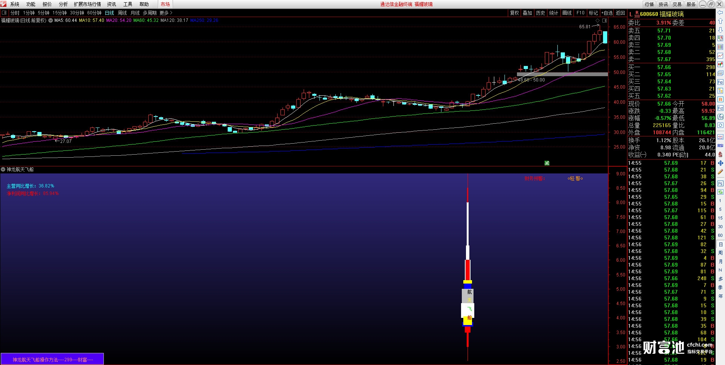Click the 历史 button
Viewport: 725px width, 365px height.
coord(541,13)
